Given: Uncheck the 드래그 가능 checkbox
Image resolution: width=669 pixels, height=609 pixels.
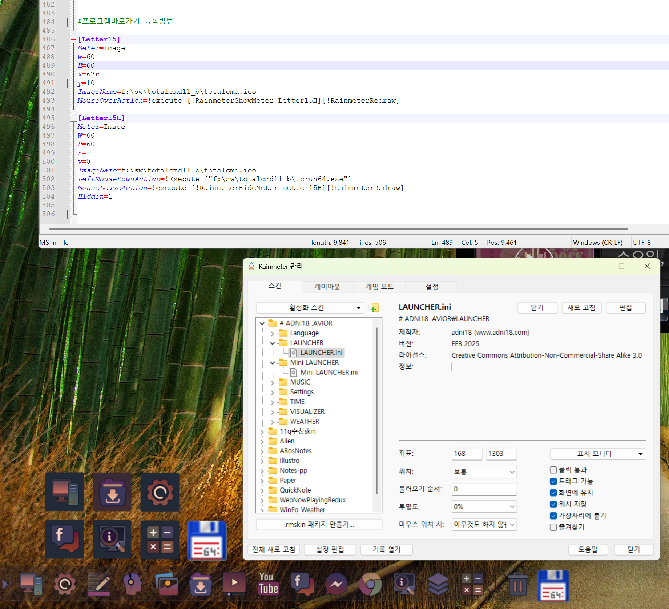Looking at the screenshot, I should pyautogui.click(x=553, y=481).
